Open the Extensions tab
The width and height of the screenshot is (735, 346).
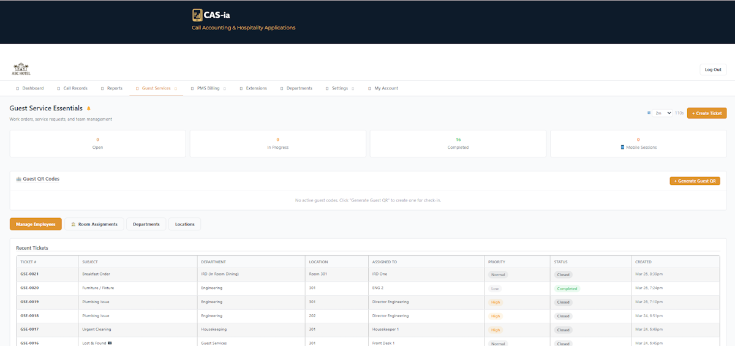tap(253, 88)
